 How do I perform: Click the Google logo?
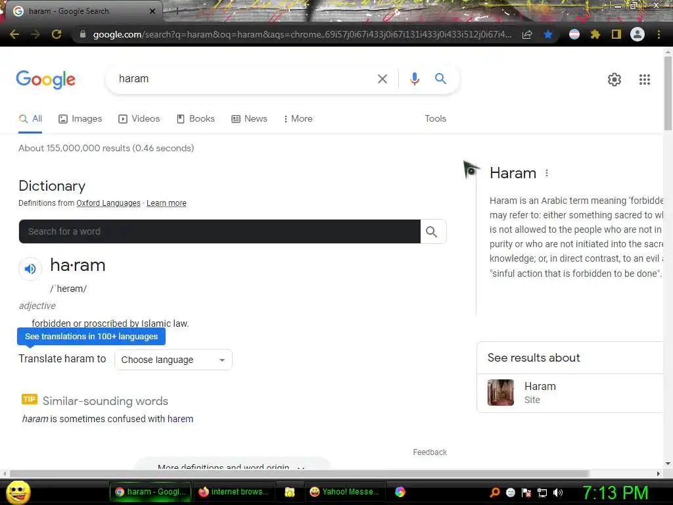tap(46, 80)
